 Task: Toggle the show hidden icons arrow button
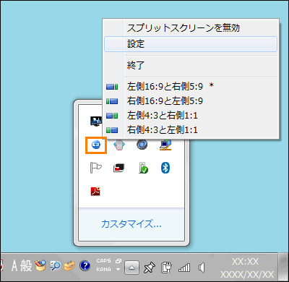tap(131, 268)
